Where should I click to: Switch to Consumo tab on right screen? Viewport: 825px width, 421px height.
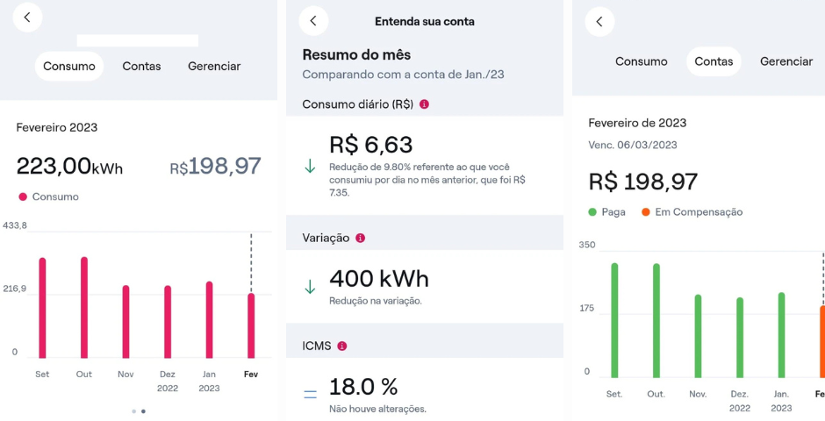(x=641, y=61)
